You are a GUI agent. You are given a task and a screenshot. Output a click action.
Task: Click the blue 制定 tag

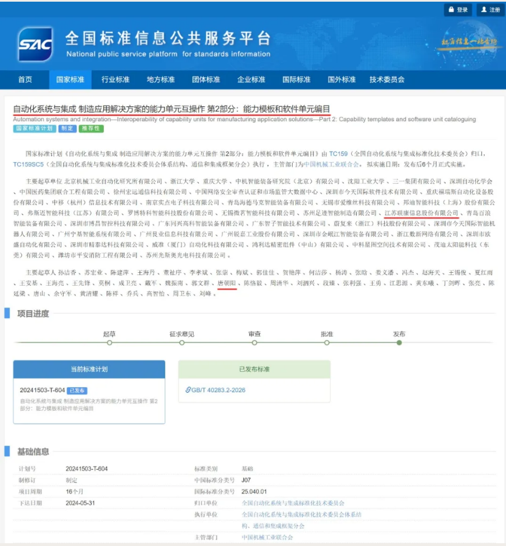67,129
